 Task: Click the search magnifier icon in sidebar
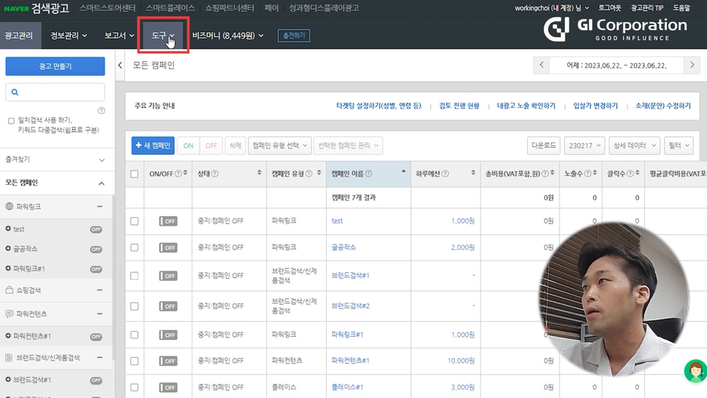click(x=15, y=92)
